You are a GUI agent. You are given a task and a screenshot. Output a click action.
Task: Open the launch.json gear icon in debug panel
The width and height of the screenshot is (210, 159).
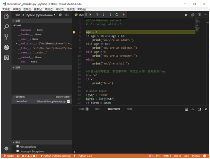pos(60,15)
